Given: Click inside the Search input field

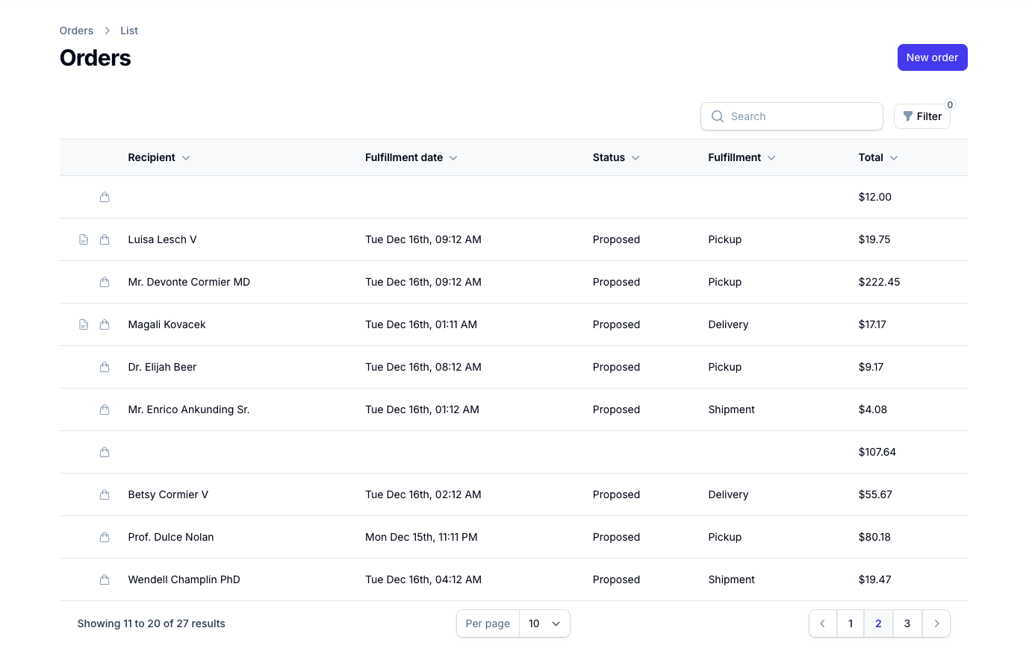Looking at the screenshot, I should (792, 116).
